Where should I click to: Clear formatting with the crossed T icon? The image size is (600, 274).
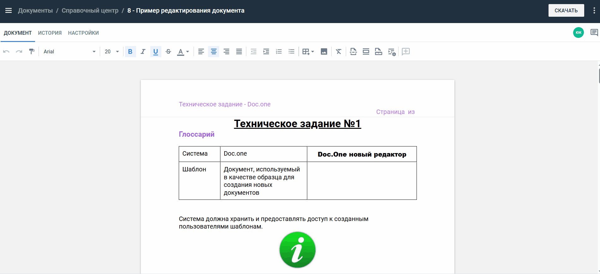tap(339, 51)
